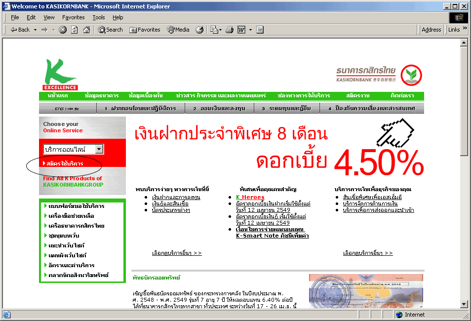Click the pixelated pointing hand graphic
The height and width of the screenshot is (321, 471).
pyautogui.click(x=395, y=132)
